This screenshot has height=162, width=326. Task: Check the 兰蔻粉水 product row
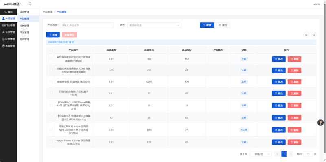[x=51, y=70]
